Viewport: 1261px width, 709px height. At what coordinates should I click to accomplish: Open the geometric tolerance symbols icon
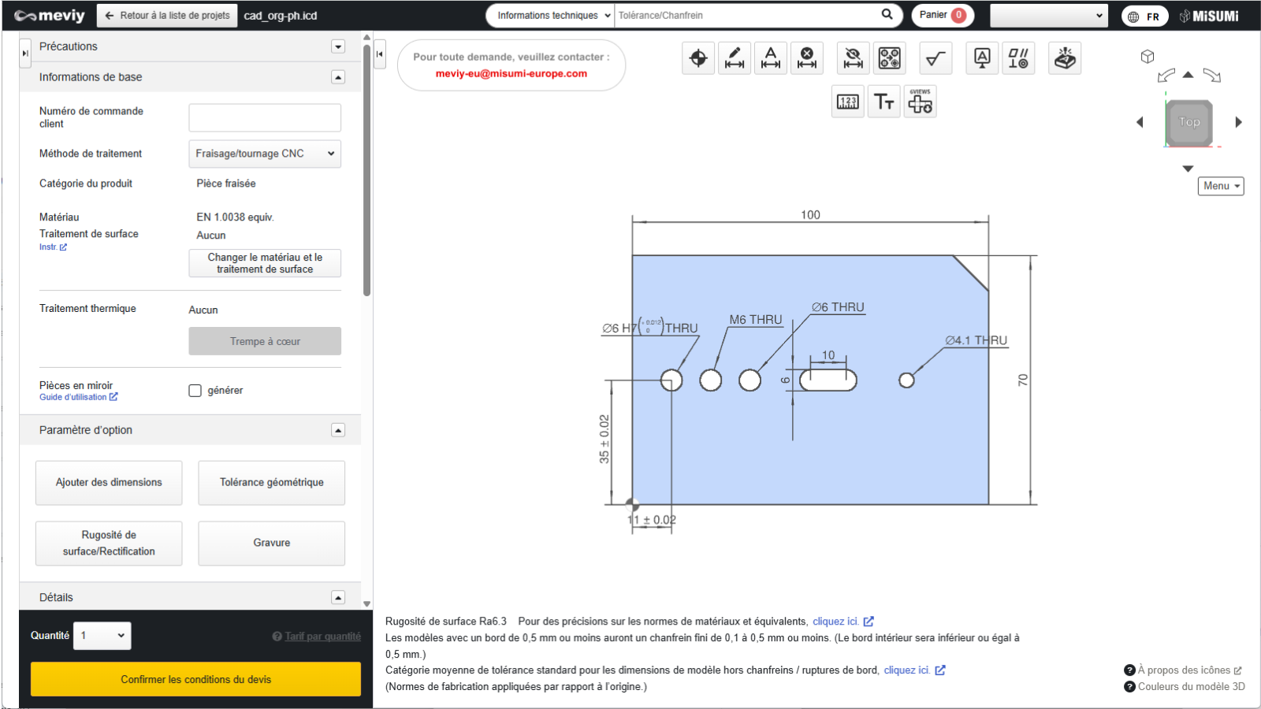pyautogui.click(x=1018, y=58)
